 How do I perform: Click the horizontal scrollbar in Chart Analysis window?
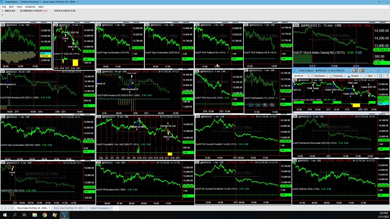[341, 112]
